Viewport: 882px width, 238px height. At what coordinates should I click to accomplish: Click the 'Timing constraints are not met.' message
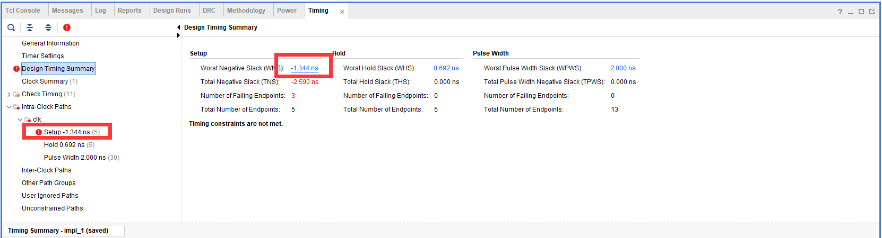click(236, 124)
